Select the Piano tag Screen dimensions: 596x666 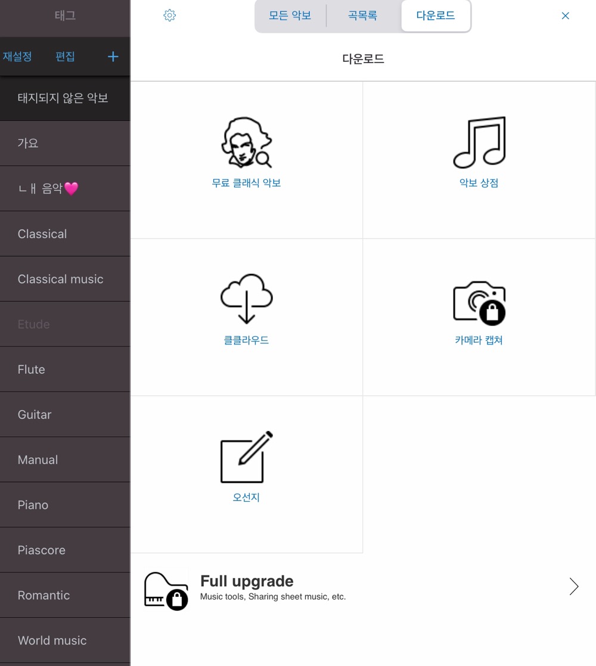tap(65, 505)
